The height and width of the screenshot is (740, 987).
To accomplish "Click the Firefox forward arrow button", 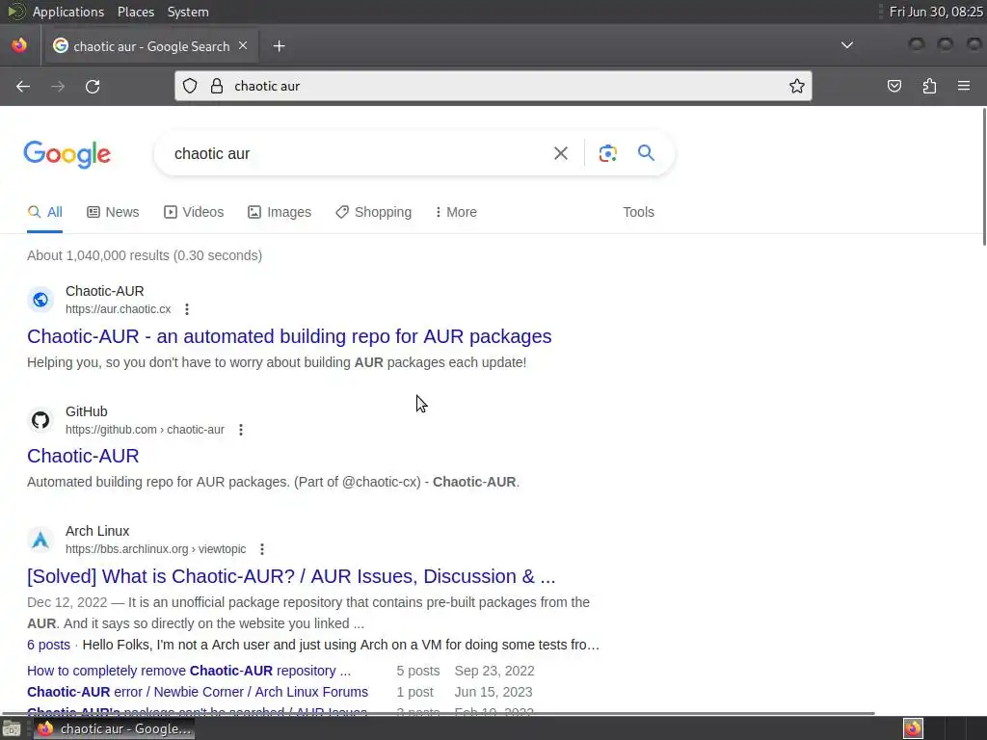I will coord(58,86).
